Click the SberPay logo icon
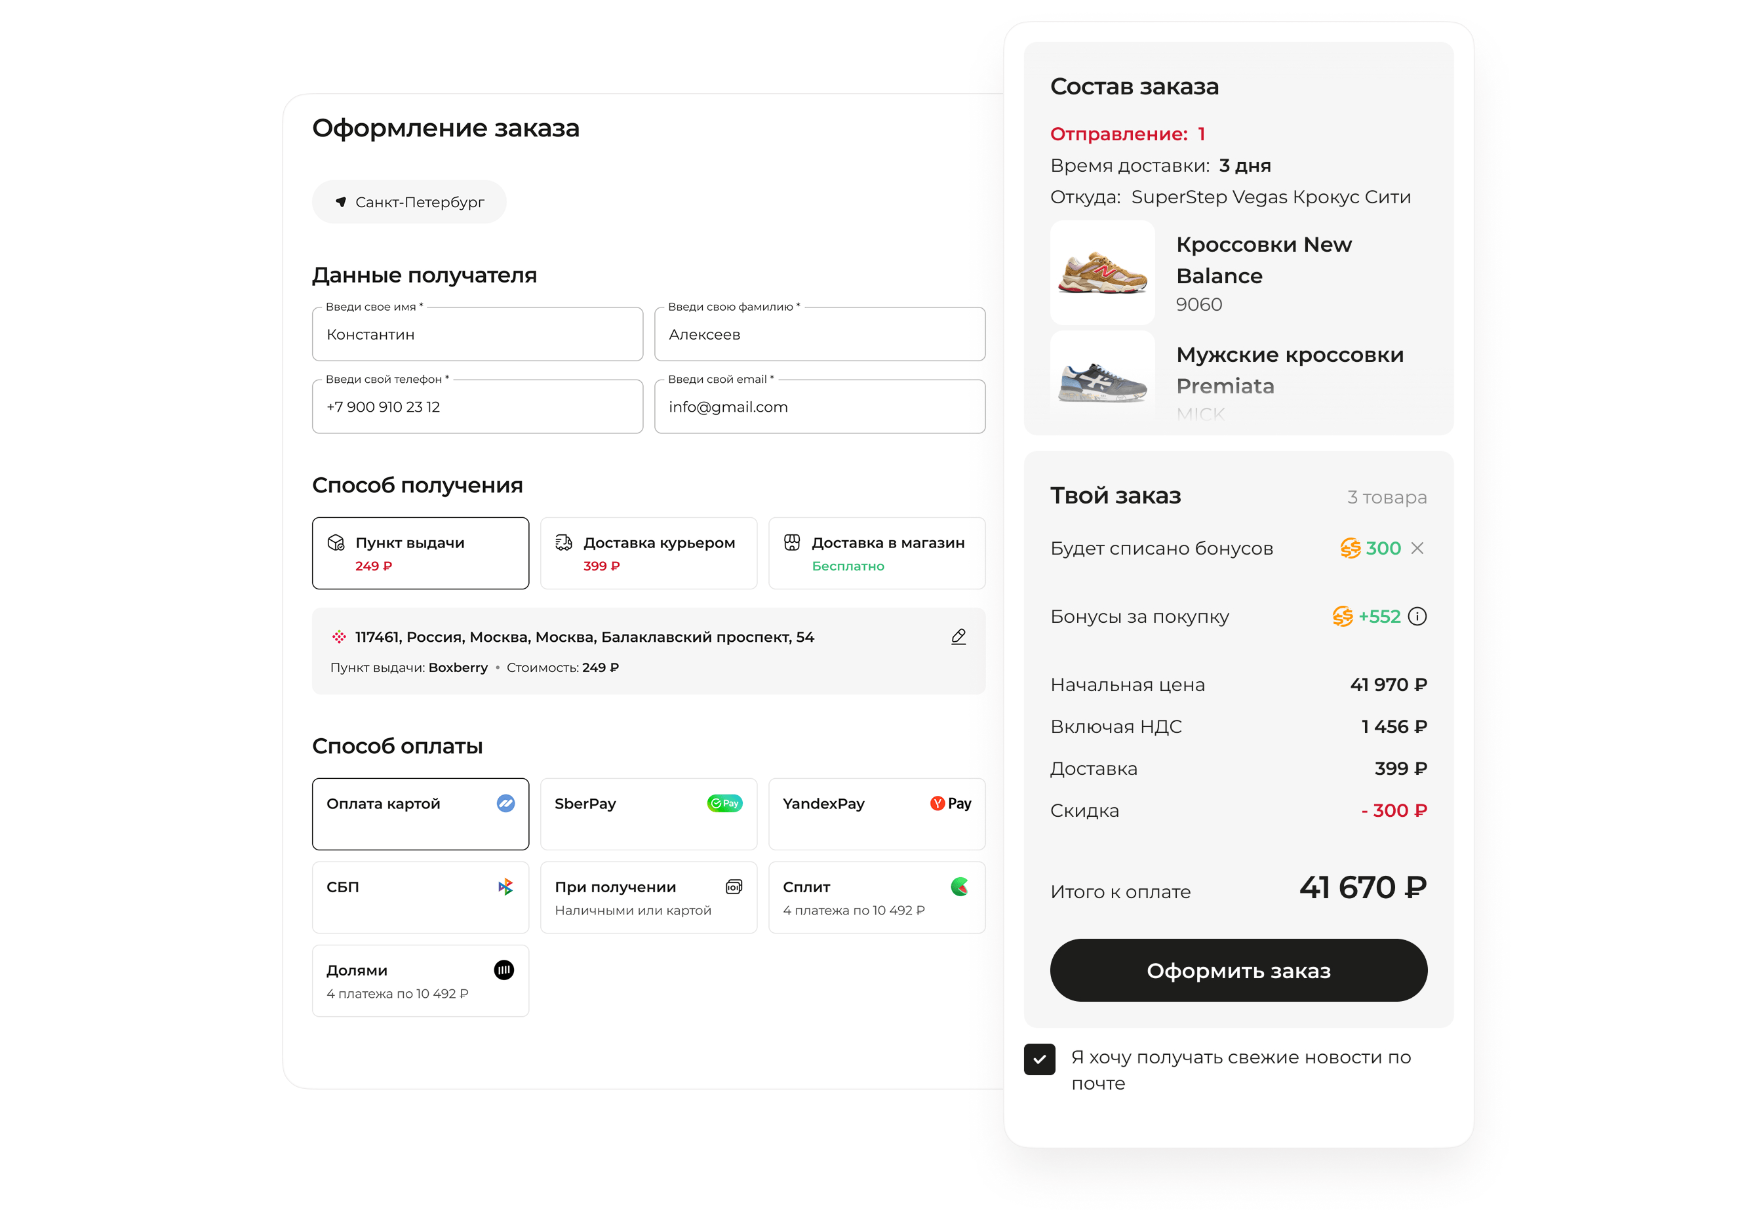Screen dimensions: 1757x1222 point(724,802)
